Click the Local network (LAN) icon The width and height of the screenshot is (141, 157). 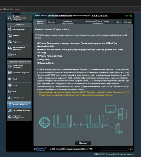pos(10,73)
